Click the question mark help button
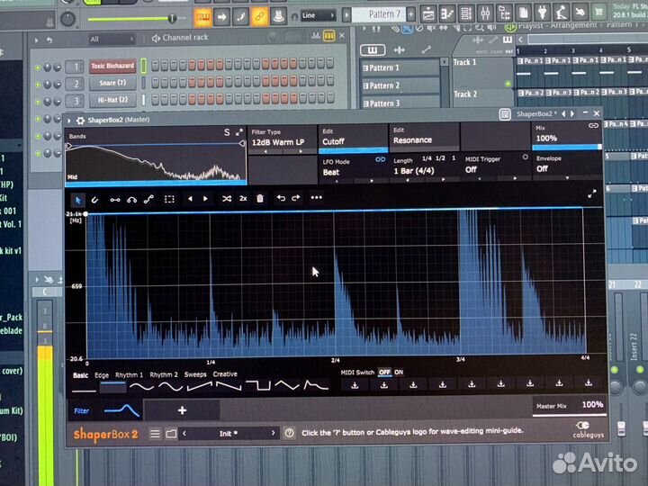Image resolution: width=648 pixels, height=486 pixels. (289, 433)
